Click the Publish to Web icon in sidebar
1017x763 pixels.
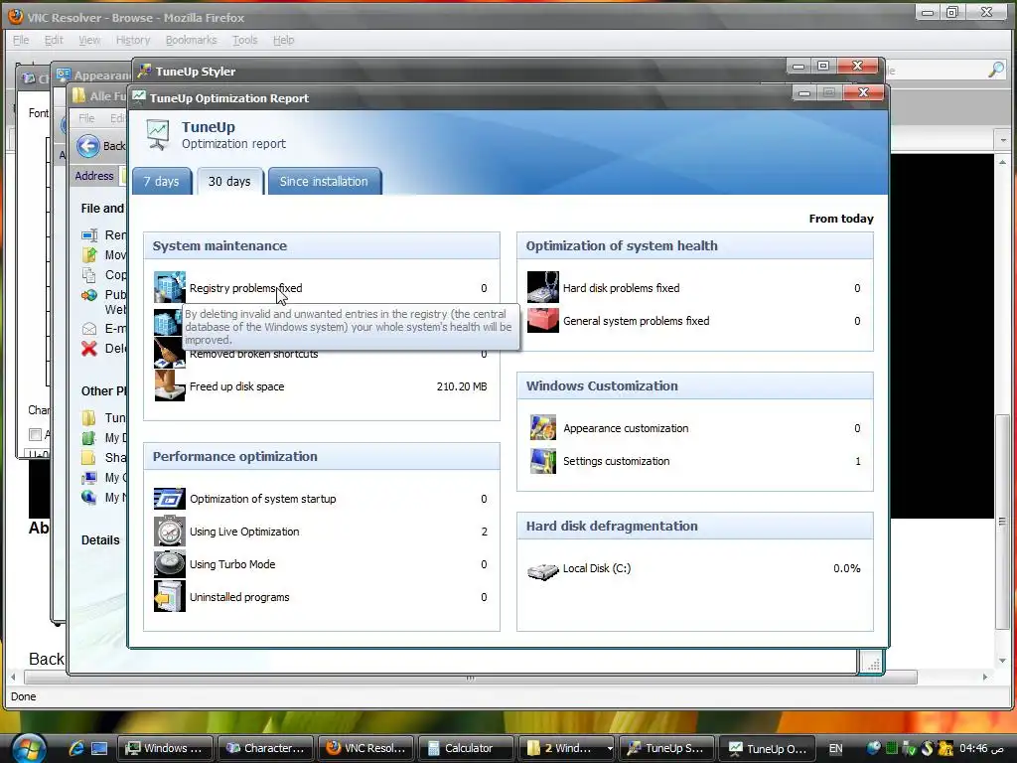click(88, 295)
